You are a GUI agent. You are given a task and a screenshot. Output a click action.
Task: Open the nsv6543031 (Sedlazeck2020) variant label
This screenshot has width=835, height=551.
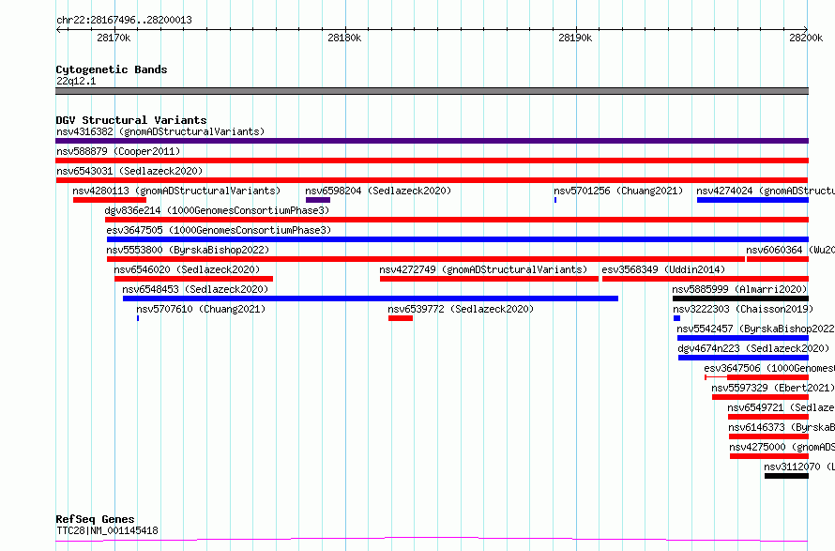tap(129, 171)
